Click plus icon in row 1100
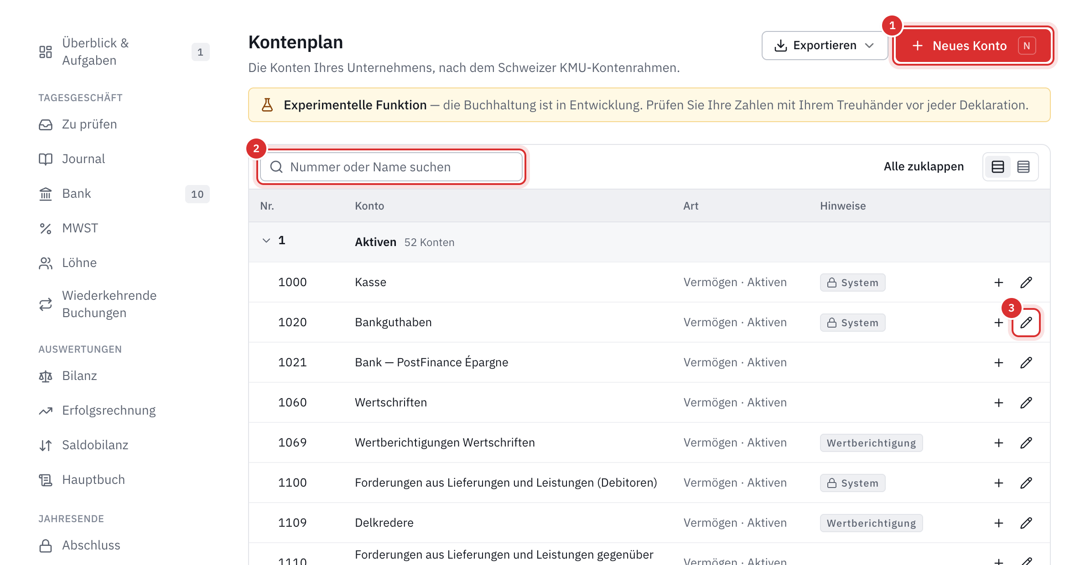 999,483
